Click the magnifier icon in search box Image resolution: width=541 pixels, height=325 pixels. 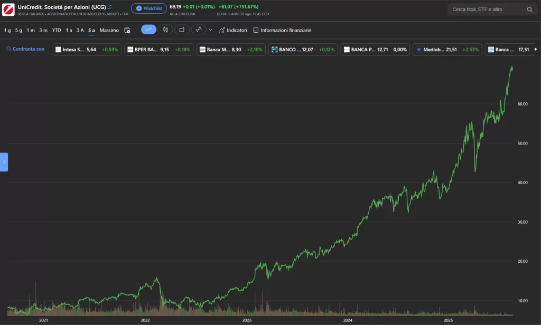click(x=529, y=9)
